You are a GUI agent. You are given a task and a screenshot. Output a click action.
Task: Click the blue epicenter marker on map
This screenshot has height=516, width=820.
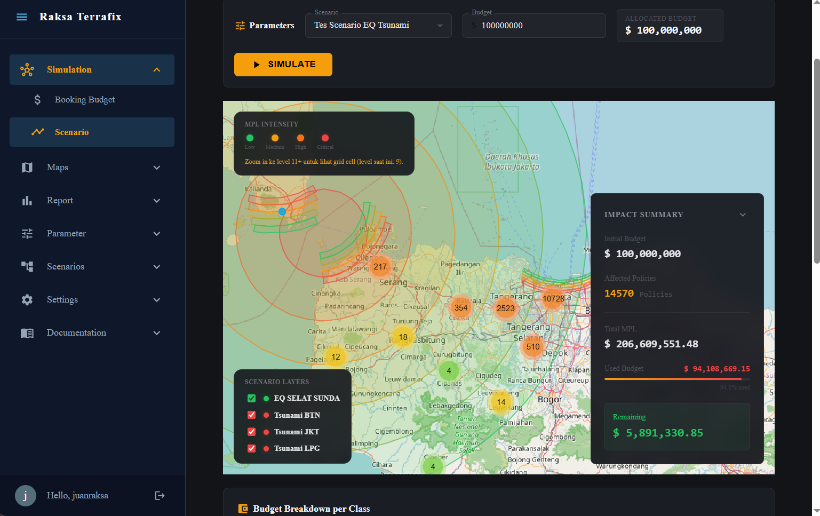tap(282, 212)
